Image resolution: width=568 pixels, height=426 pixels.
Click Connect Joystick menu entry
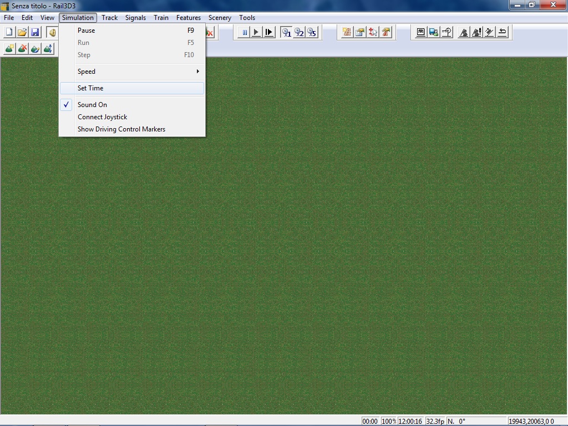(132, 117)
